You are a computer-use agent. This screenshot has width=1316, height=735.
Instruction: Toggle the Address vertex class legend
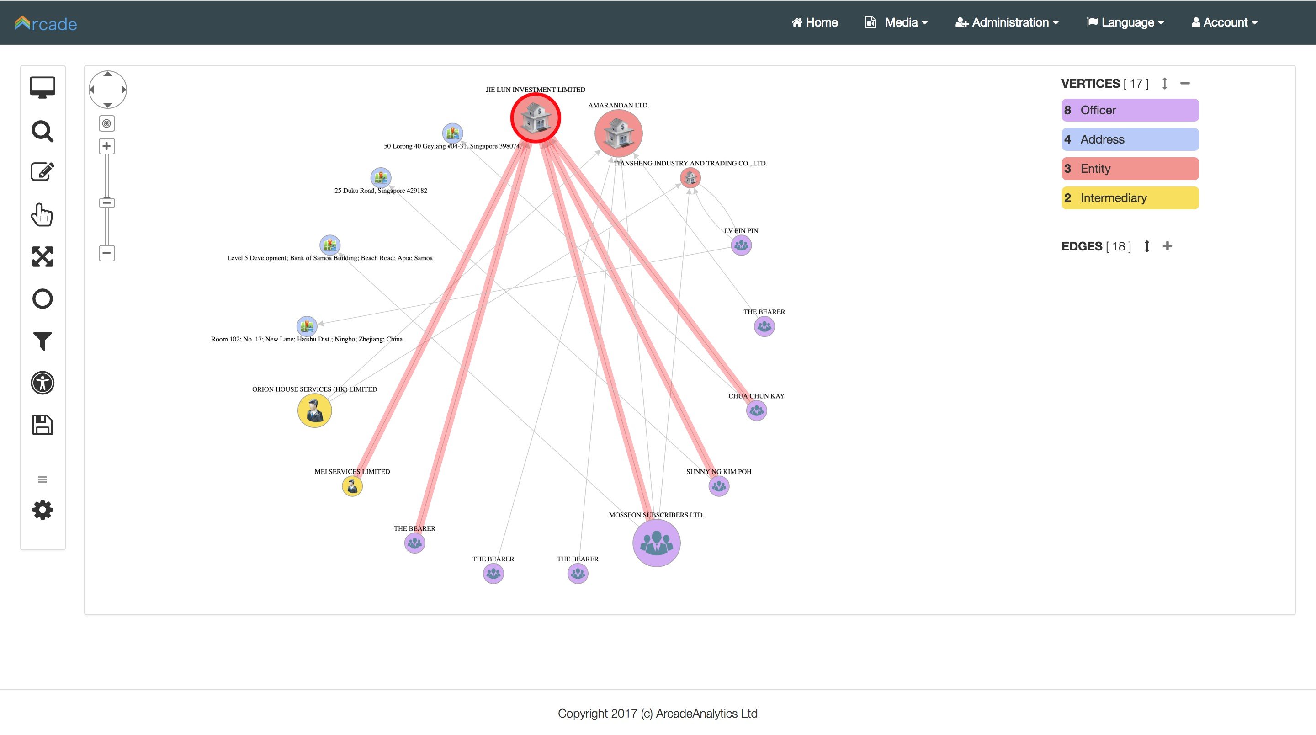(1130, 139)
